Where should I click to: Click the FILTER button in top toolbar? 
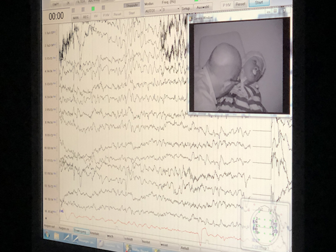click(x=81, y=2)
